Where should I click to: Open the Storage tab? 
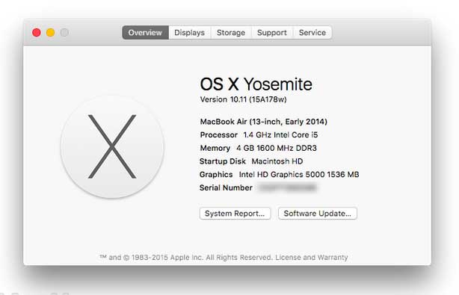[231, 32]
